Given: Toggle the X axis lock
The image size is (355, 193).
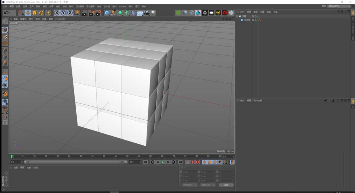Looking at the screenshot, I should 56,13.
